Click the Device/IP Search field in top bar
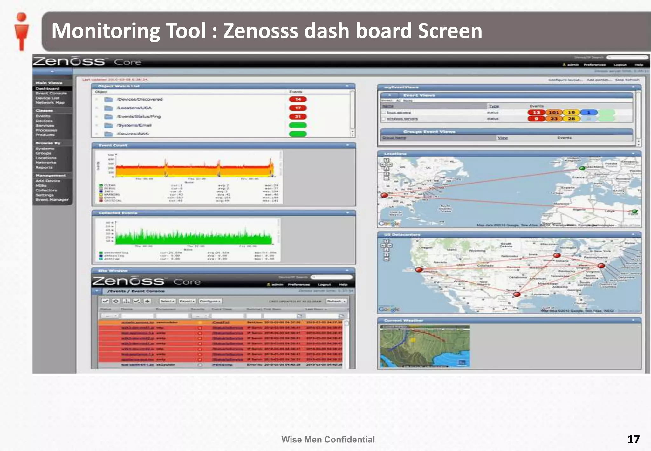This screenshot has width=651, height=451. point(627,57)
